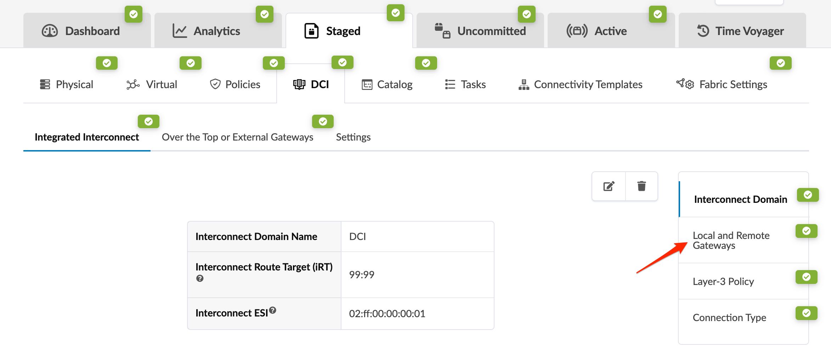The image size is (831, 354).
Task: Select the Physical sub-tab
Action: pos(67,85)
